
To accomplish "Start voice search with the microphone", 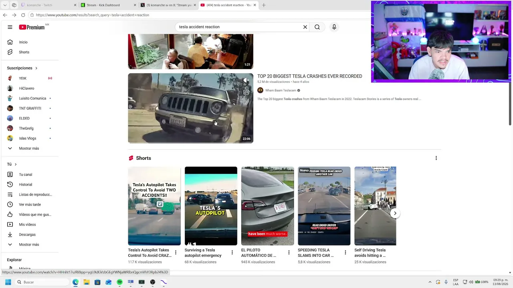I will (334, 27).
